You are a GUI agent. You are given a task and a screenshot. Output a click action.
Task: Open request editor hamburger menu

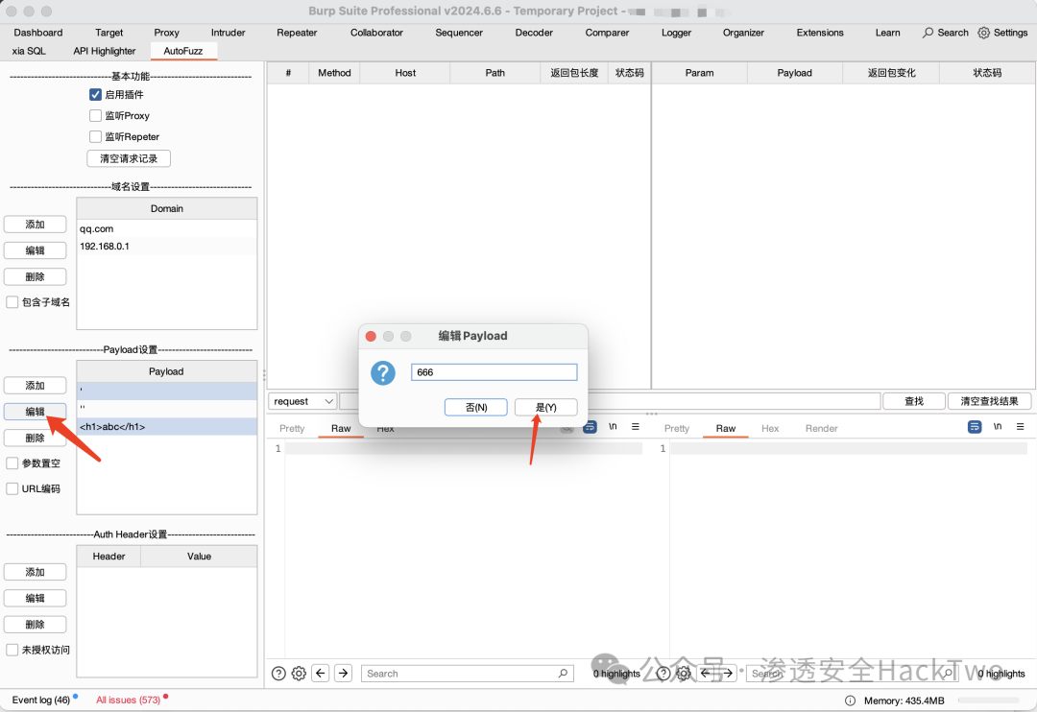[636, 426]
